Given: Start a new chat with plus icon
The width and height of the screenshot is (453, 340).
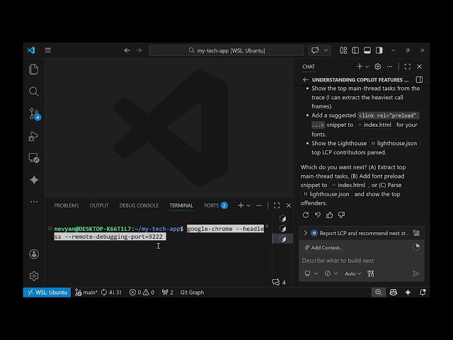Looking at the screenshot, I should 360,67.
